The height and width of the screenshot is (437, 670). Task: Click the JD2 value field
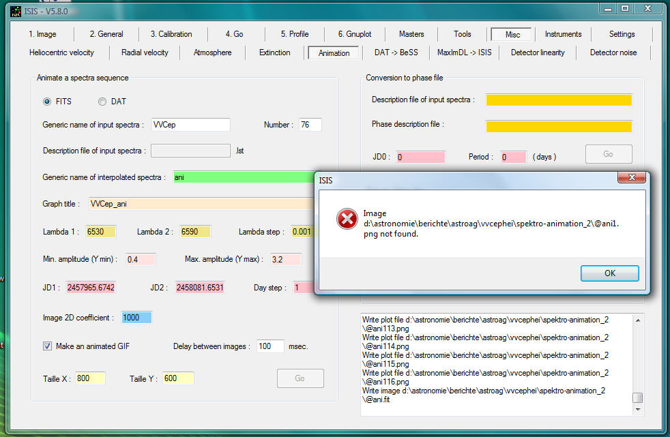(200, 288)
